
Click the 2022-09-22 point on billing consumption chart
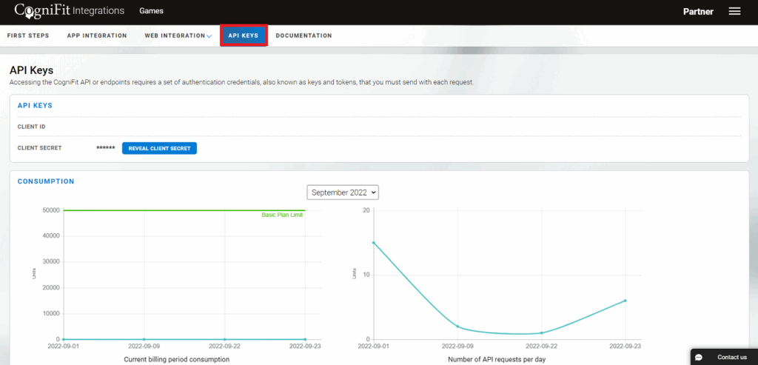224,339
